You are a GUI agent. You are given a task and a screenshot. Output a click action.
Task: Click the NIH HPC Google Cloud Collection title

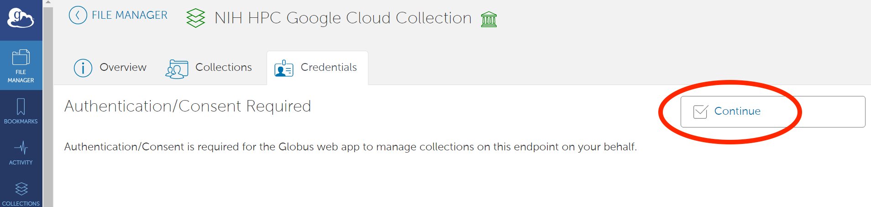point(343,18)
